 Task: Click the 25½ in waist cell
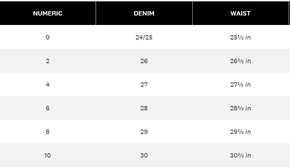(240, 37)
